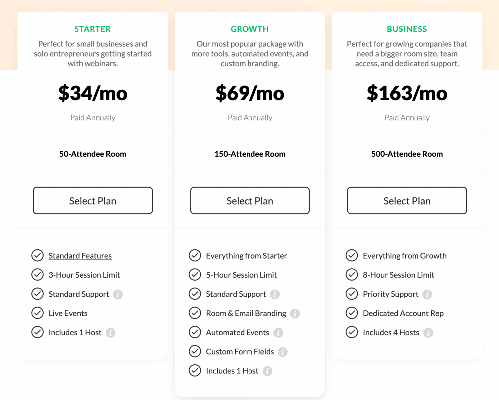
Task: Click the 150-Attendee Room label
Action: [249, 154]
